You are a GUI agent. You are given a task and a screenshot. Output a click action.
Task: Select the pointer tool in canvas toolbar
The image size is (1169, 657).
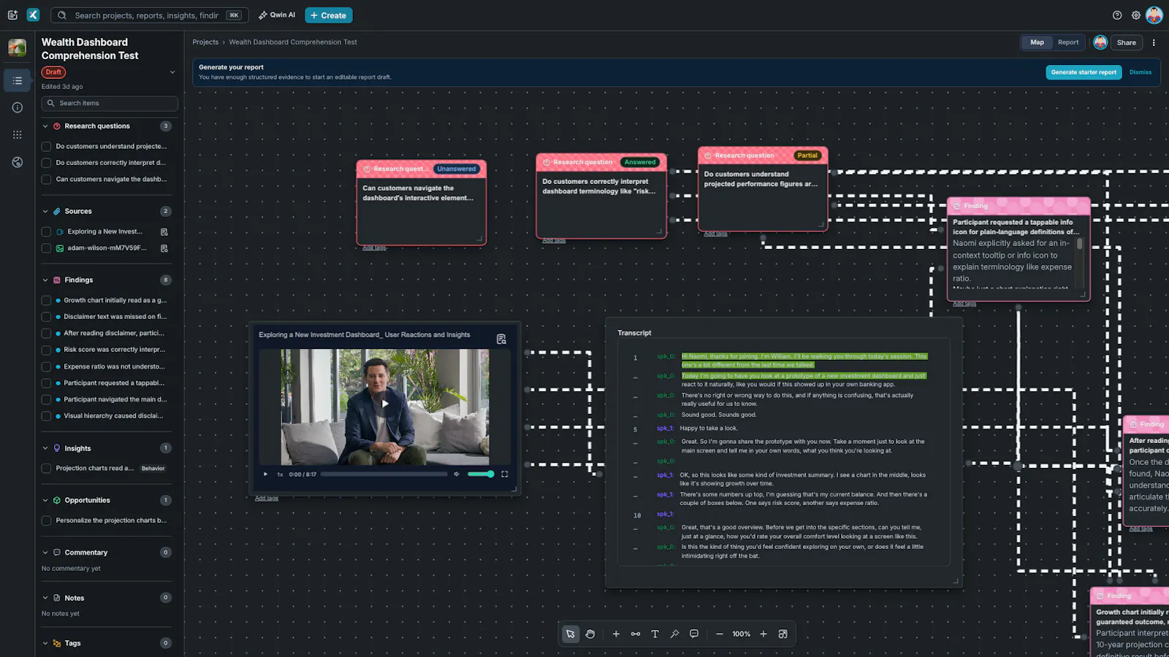point(570,634)
